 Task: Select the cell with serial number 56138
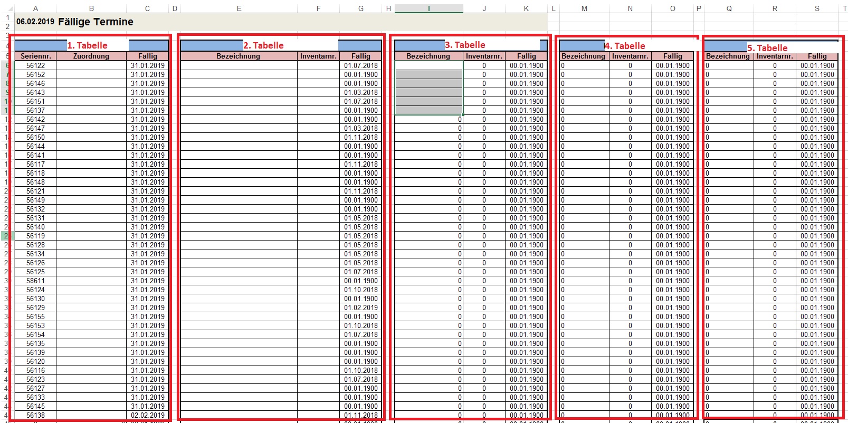35,415
